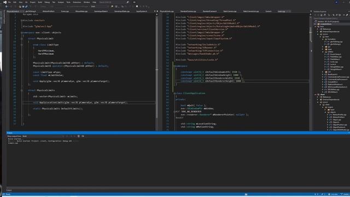Open the File menu

click(x=9, y=2)
